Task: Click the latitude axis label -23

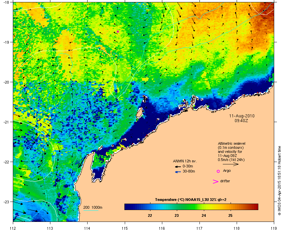Action: [x=6, y=202]
